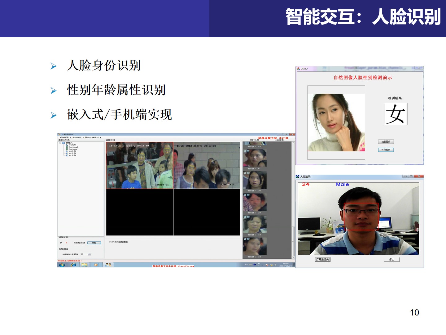Viewport: 446px width, 335px height.
Task: Select the face snapshot with similarity 33
Action: pyautogui.click(x=255, y=246)
